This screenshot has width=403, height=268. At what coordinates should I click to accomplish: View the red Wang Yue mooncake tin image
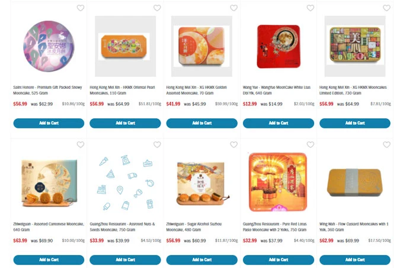click(x=279, y=46)
